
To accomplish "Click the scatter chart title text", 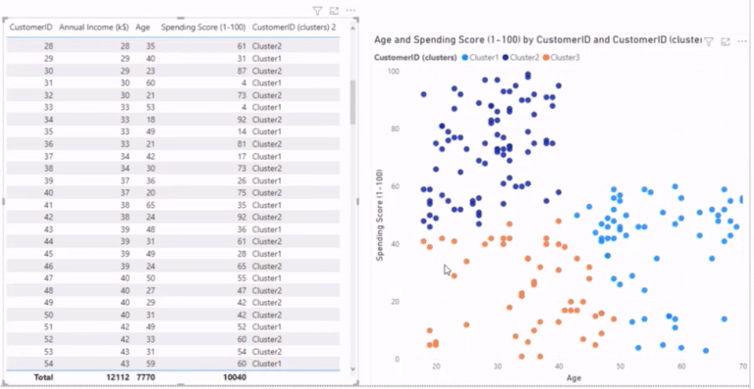I will pos(537,40).
